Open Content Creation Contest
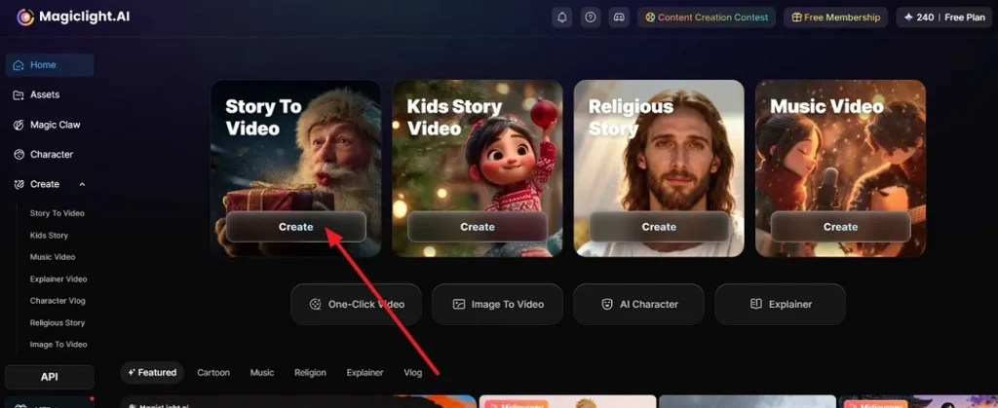The image size is (998, 408). (707, 18)
